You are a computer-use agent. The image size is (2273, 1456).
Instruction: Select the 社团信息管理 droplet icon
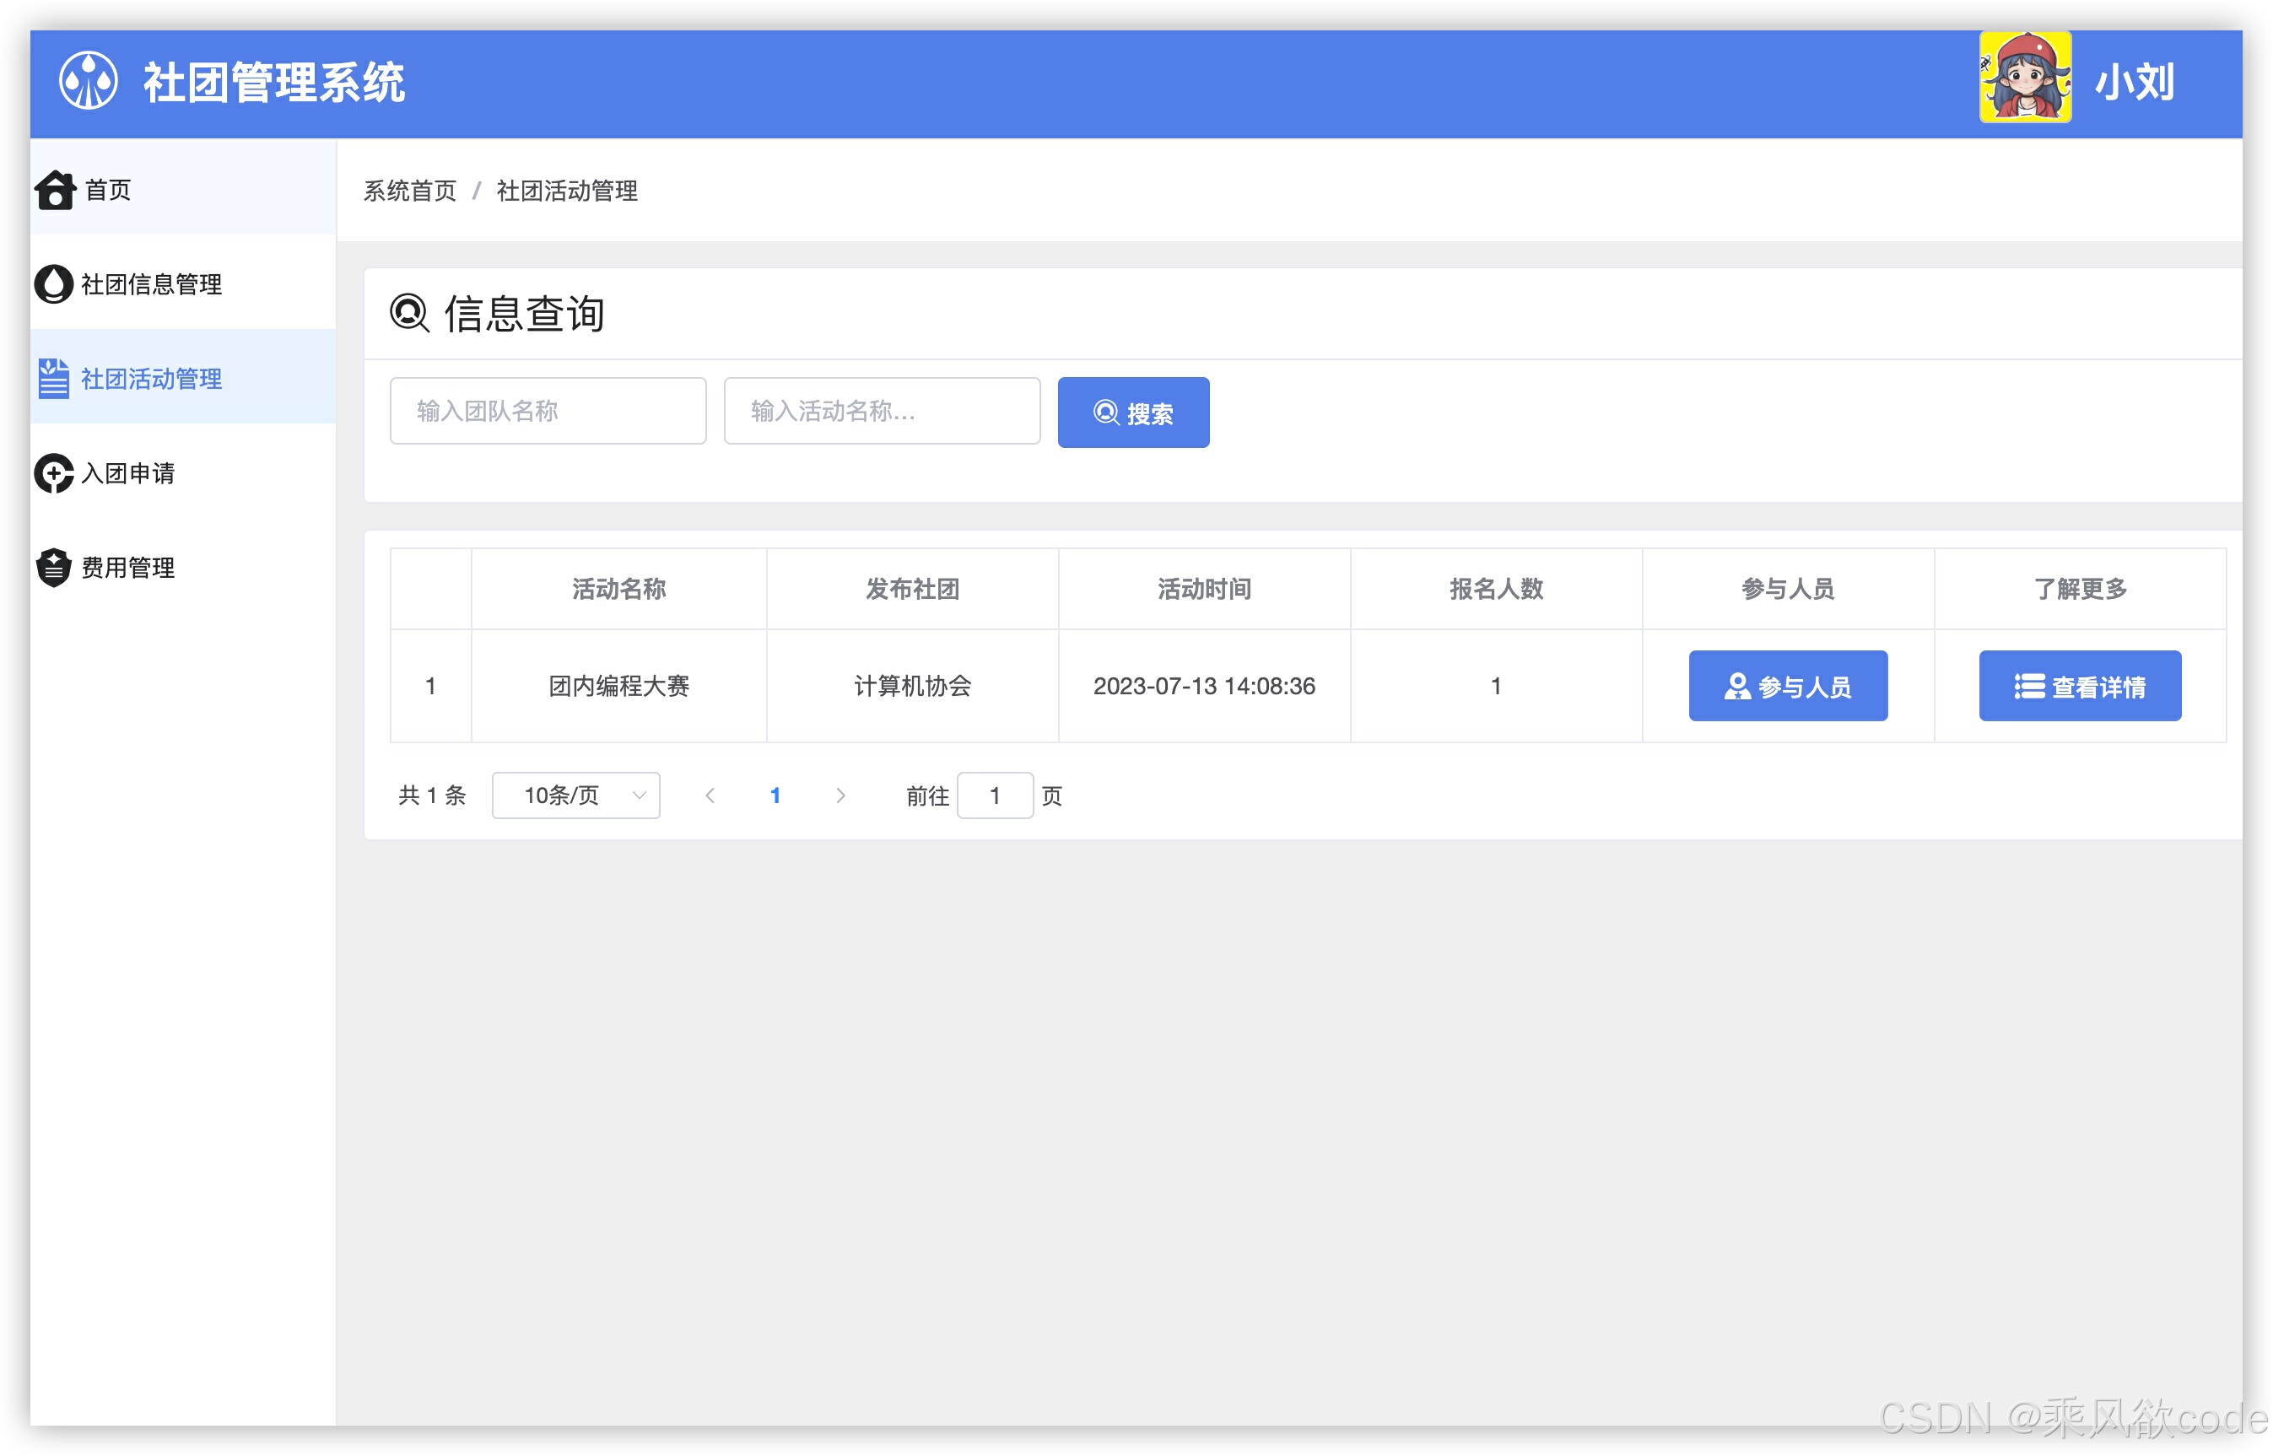pyautogui.click(x=54, y=284)
